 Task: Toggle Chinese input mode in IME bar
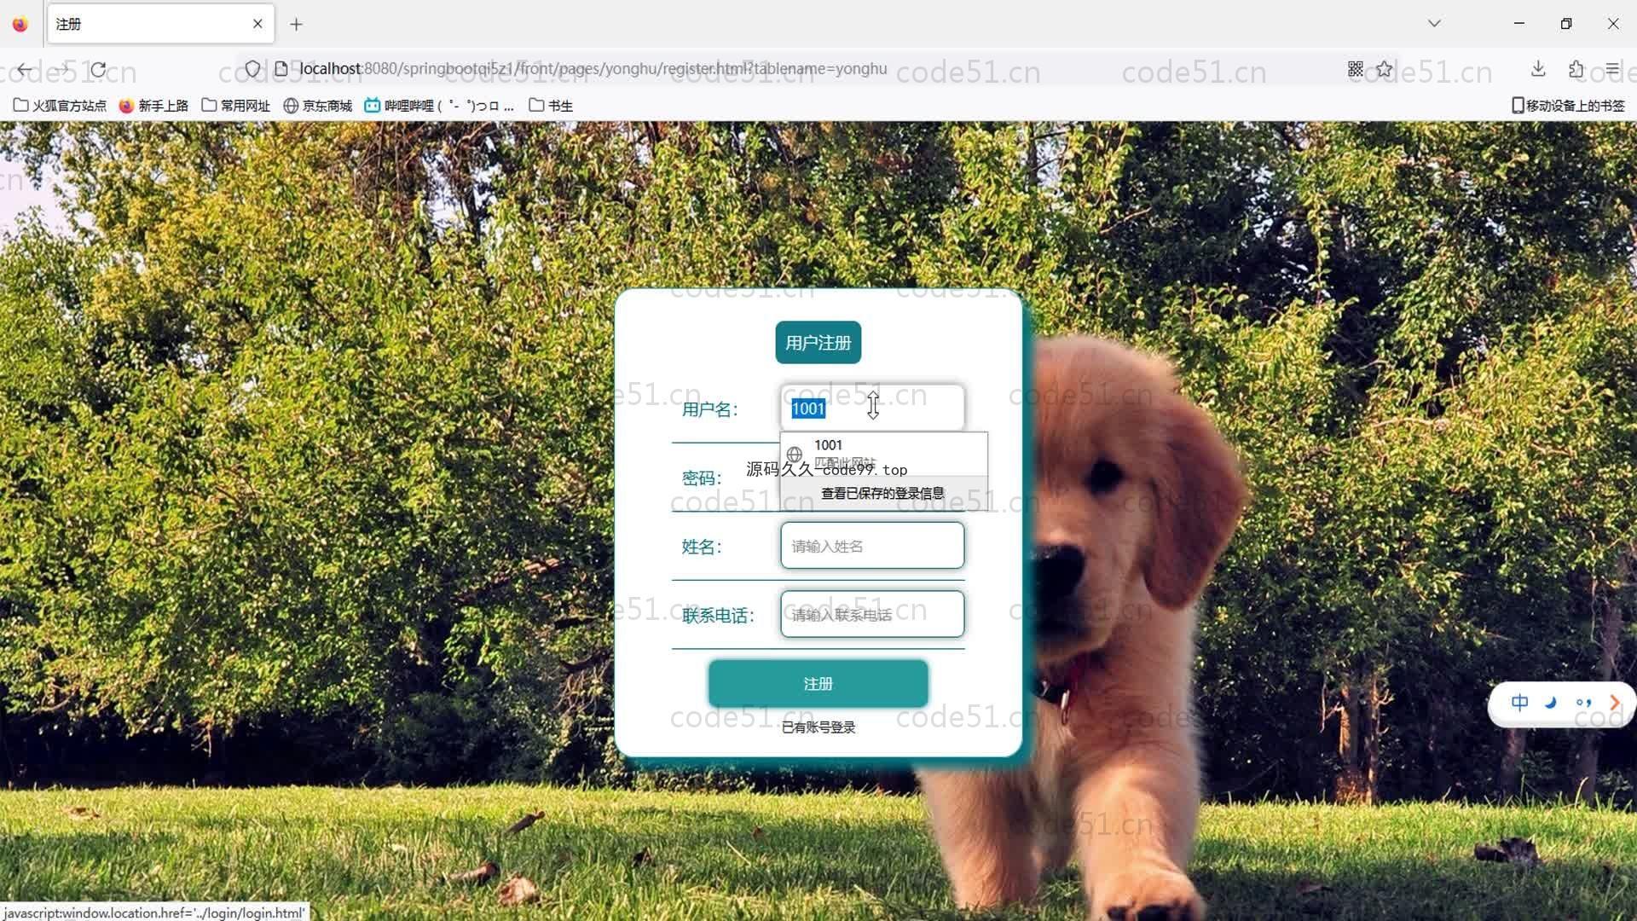pyautogui.click(x=1519, y=703)
